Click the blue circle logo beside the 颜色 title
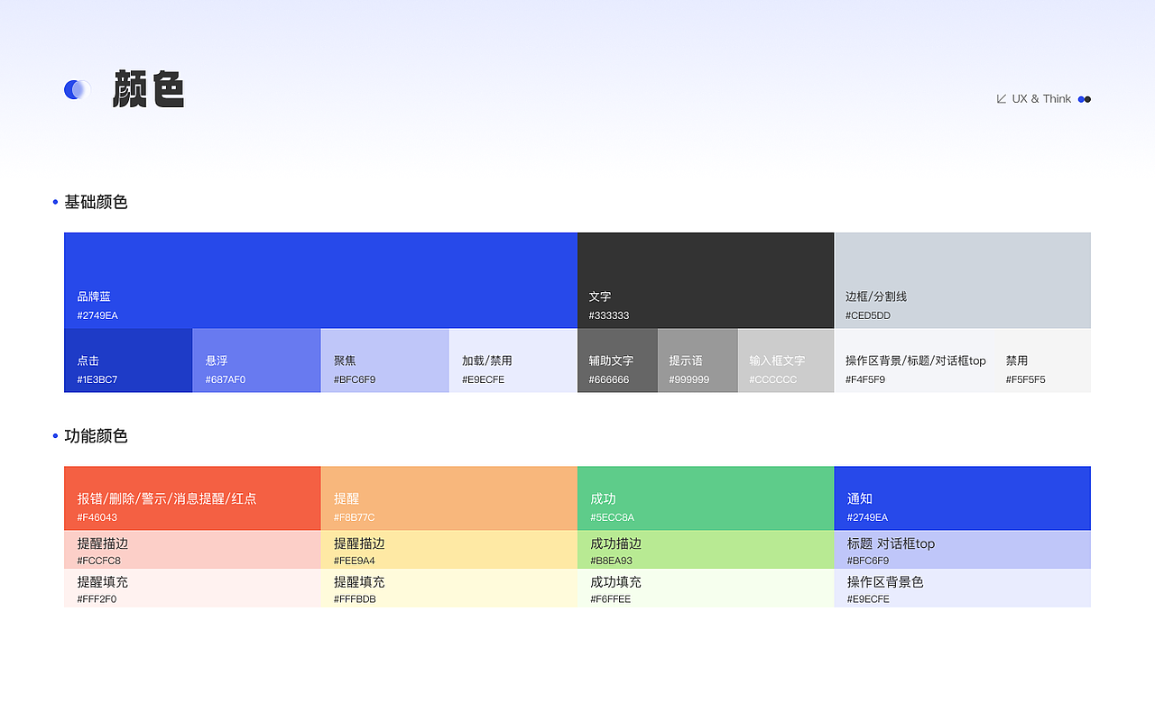Screen dimensions: 1155x721 click(x=76, y=89)
